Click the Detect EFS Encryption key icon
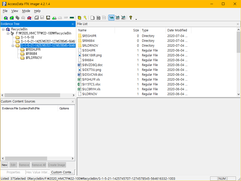The height and width of the screenshot is (181, 241). 85,18
